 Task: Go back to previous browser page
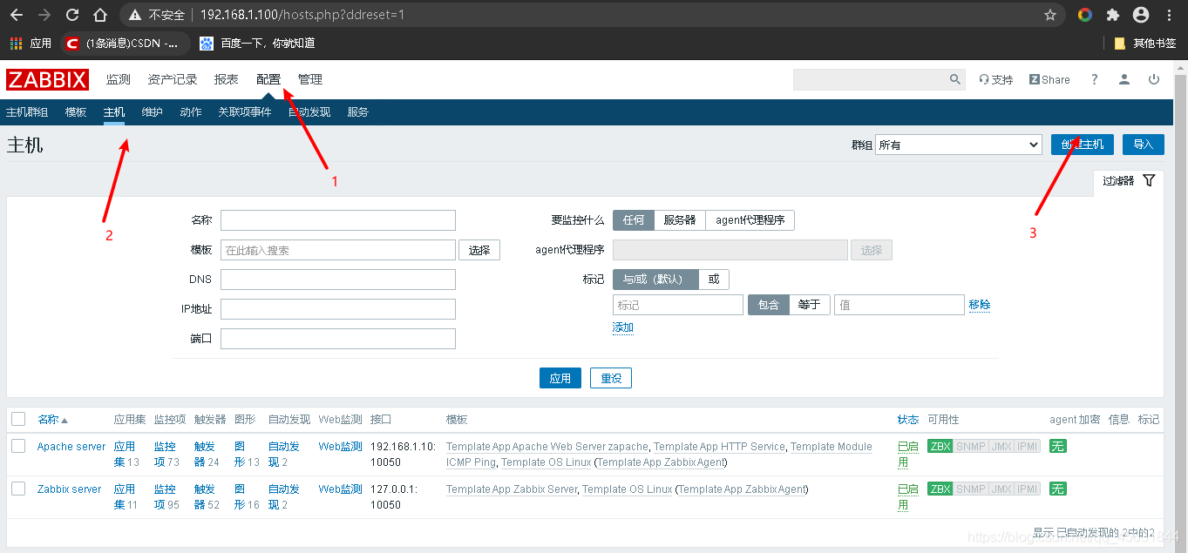pyautogui.click(x=17, y=15)
